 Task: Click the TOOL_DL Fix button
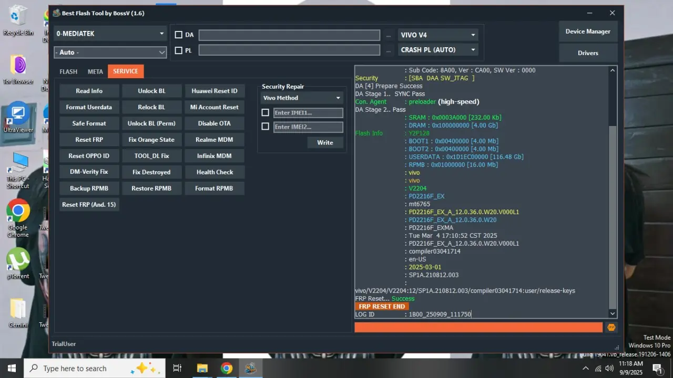tap(152, 156)
